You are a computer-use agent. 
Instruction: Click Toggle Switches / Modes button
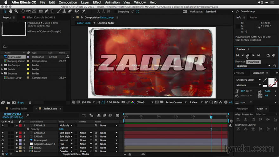[x=76, y=154]
